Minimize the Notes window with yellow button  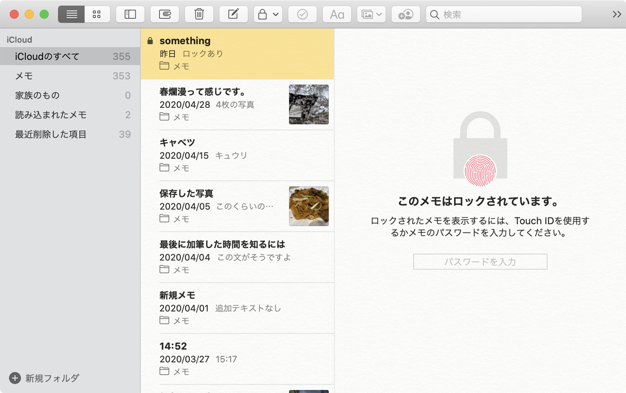coord(29,14)
